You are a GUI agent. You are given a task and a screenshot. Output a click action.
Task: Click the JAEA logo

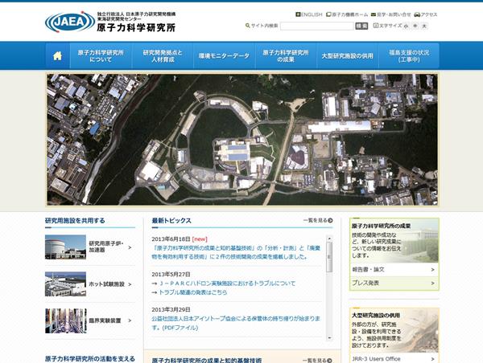pyautogui.click(x=69, y=22)
